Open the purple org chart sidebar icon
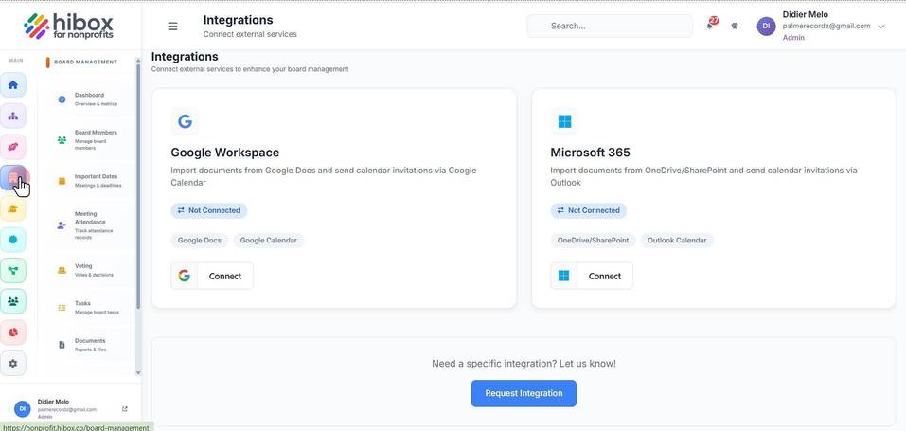This screenshot has width=906, height=431. click(x=12, y=116)
